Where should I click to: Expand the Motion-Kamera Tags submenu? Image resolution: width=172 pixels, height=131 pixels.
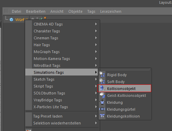(62, 59)
